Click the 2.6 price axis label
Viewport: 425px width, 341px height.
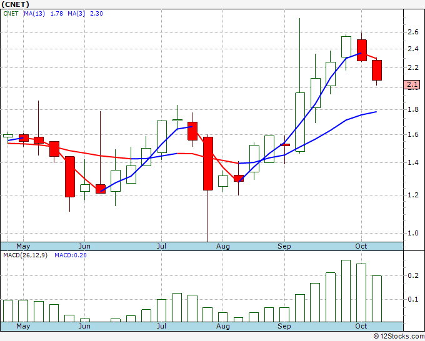[x=413, y=32]
